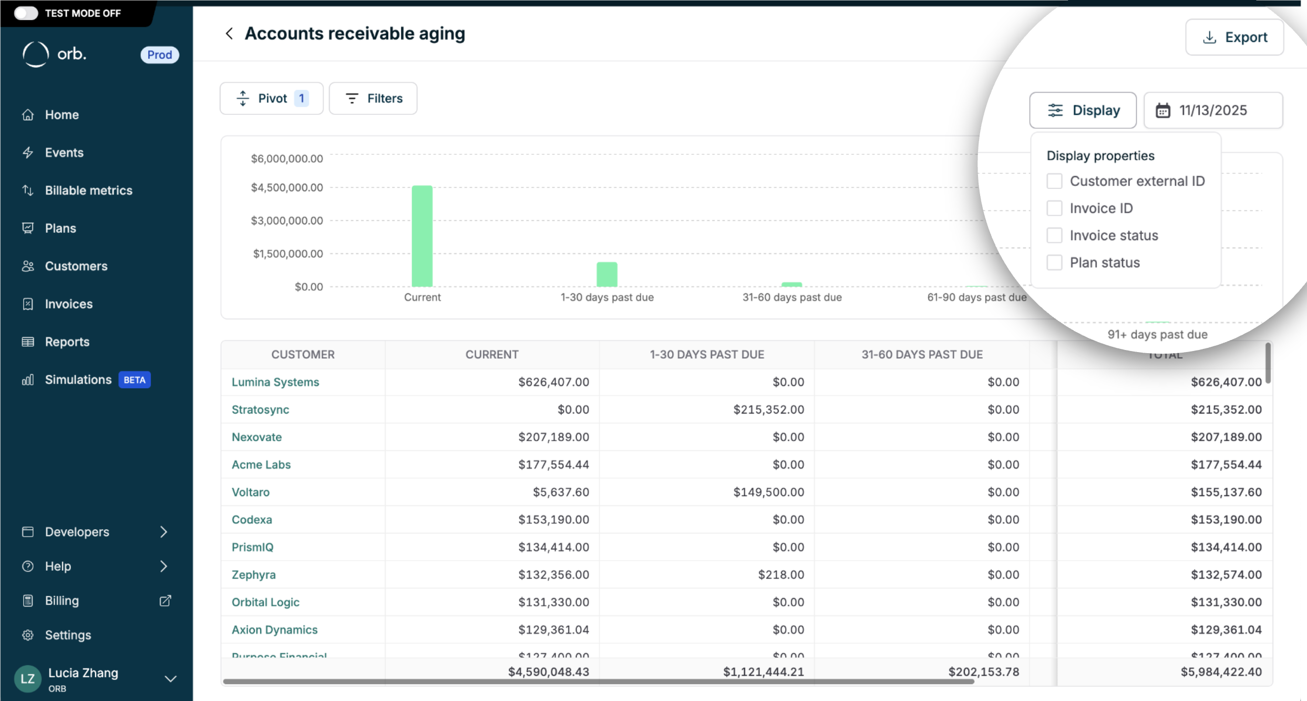The width and height of the screenshot is (1307, 701).
Task: Click the Events lightning bolt icon
Action: [x=28, y=152]
